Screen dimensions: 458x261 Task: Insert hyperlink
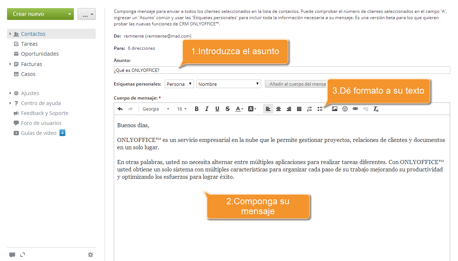click(355, 109)
